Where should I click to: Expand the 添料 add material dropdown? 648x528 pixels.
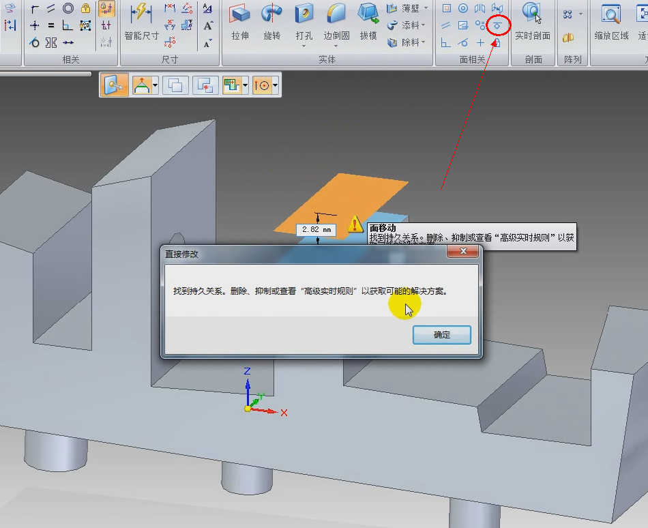point(423,25)
